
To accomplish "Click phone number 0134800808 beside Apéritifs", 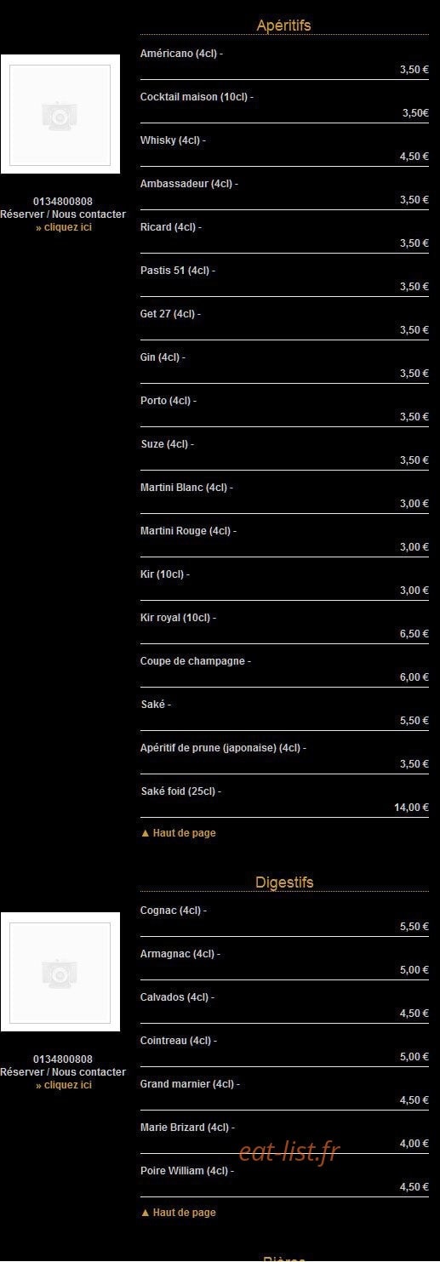I will (63, 202).
